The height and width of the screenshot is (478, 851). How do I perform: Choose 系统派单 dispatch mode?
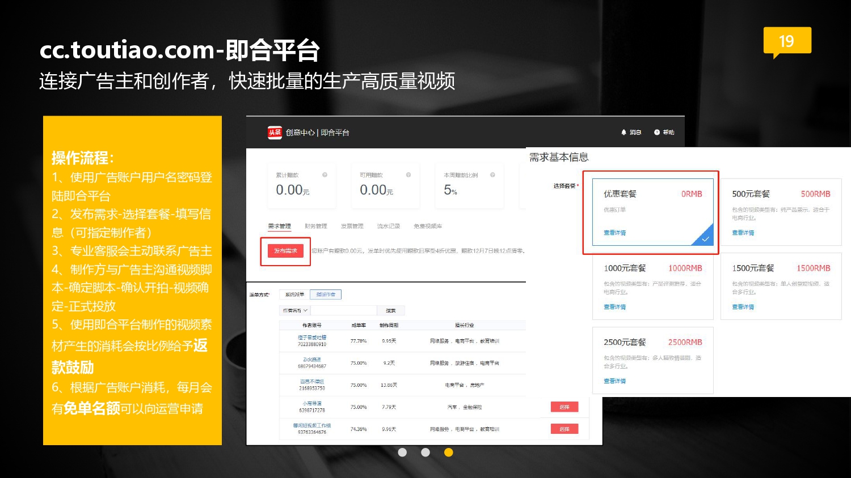pyautogui.click(x=295, y=295)
